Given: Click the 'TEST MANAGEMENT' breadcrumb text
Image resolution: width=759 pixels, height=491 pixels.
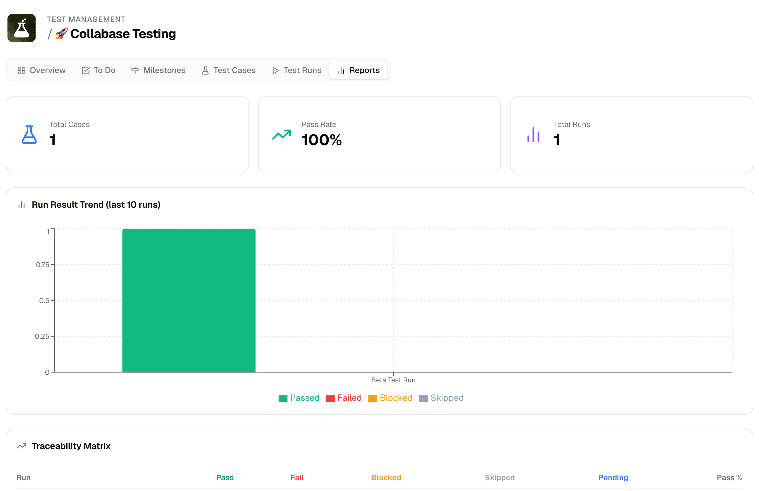Looking at the screenshot, I should [86, 19].
